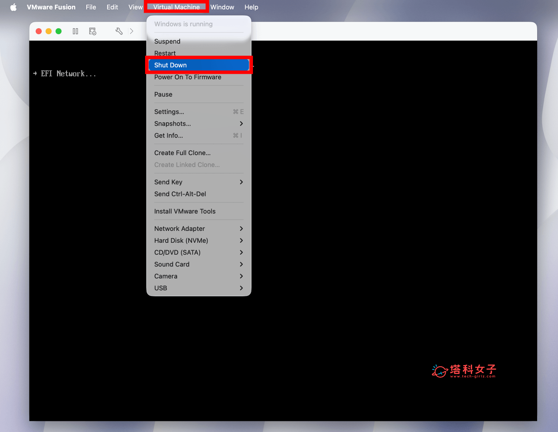Open the Apple menu
This screenshot has height=432, width=558.
click(x=13, y=7)
